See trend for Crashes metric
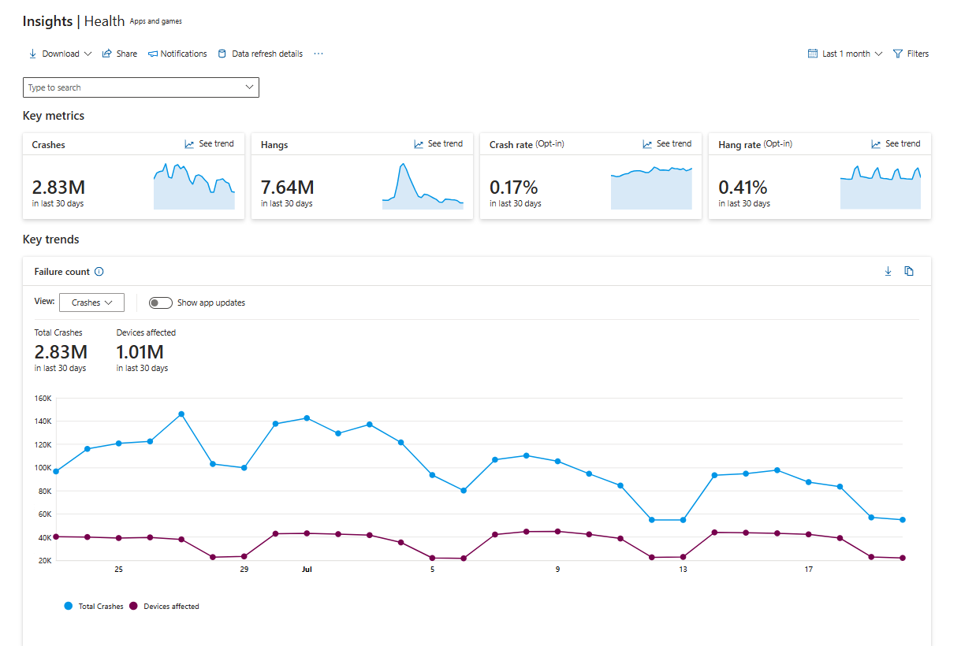This screenshot has height=646, width=961. tap(209, 144)
